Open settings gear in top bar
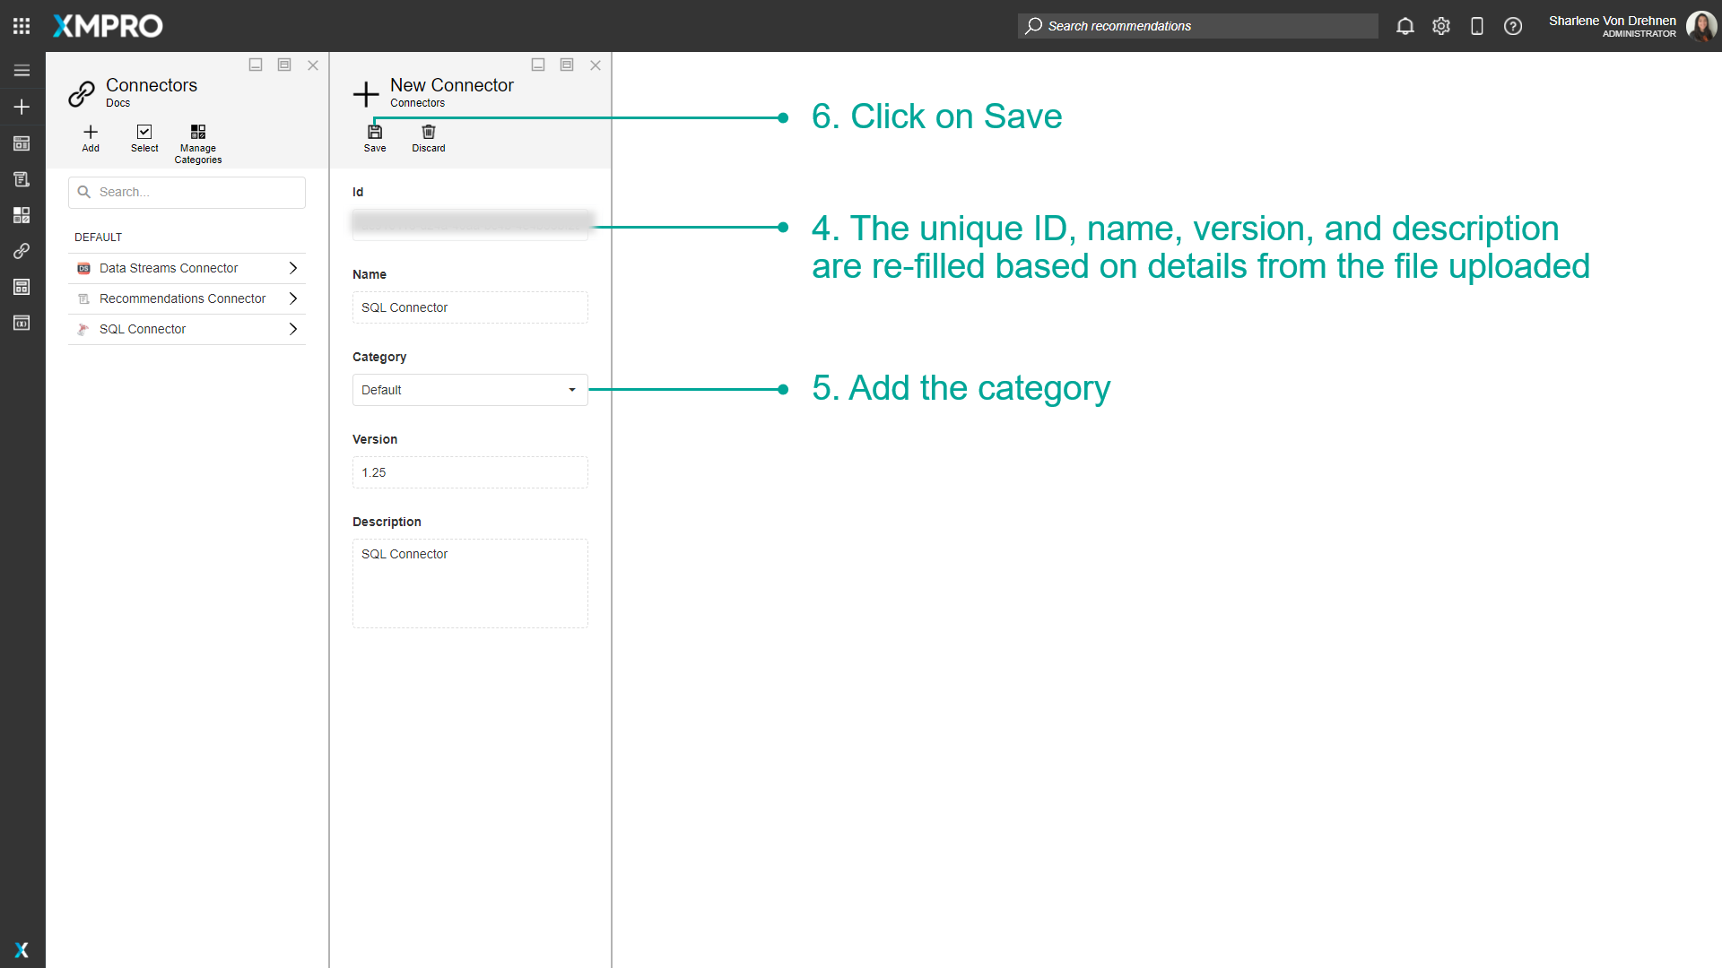Screen dimensions: 1722x968 pyautogui.click(x=1440, y=26)
